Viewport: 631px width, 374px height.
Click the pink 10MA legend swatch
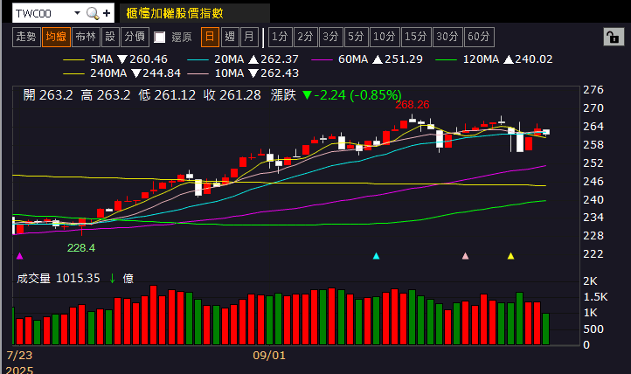(x=198, y=73)
